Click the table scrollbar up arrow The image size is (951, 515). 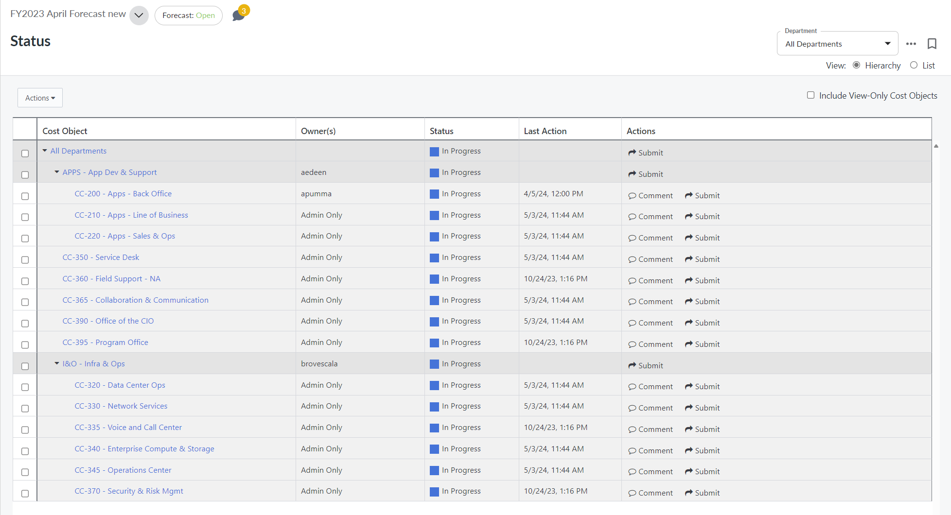click(936, 146)
